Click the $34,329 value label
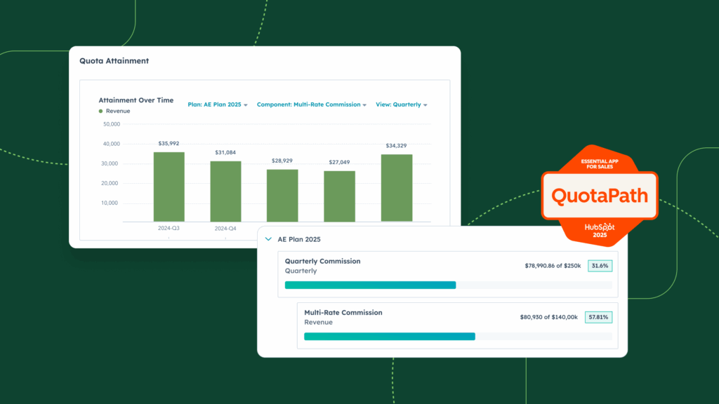This screenshot has width=719, height=404. pos(396,146)
